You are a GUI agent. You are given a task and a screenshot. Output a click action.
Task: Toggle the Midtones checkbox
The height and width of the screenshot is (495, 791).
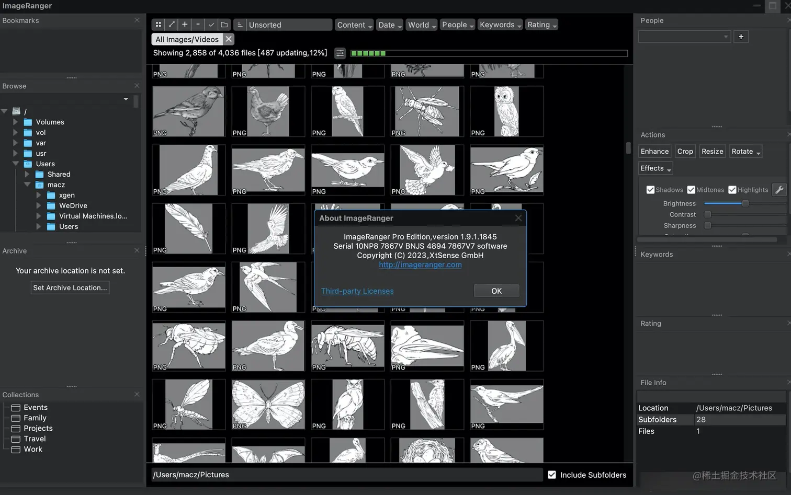coord(691,190)
